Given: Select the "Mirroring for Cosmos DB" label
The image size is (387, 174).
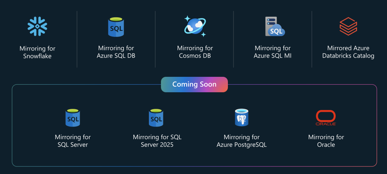Looking at the screenshot, I should point(195,52).
